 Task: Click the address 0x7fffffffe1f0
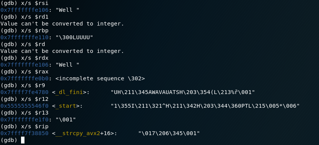pyautogui.click(x=24, y=120)
